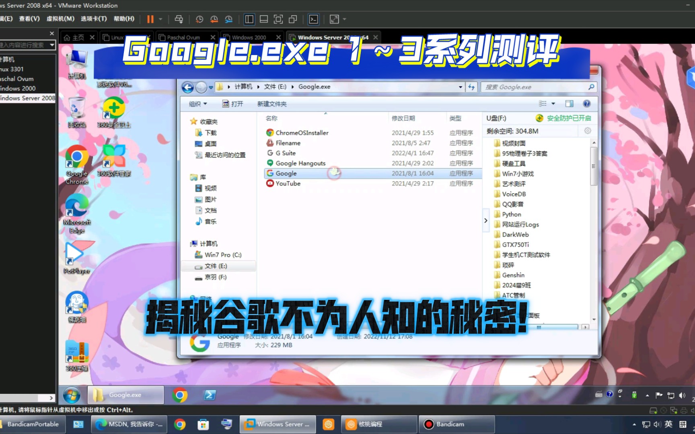Click the stretch guest display icon
Screen dimensions: 695x434
coord(334,19)
